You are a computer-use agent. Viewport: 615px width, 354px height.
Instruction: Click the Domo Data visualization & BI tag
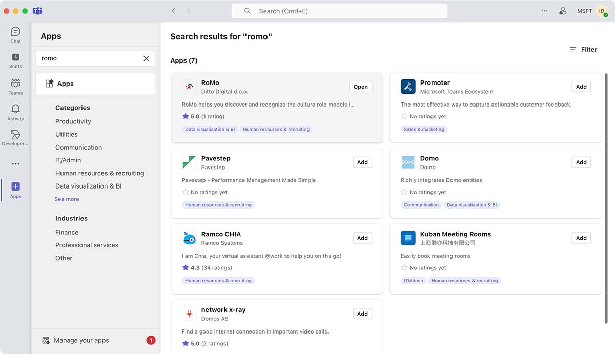(472, 205)
